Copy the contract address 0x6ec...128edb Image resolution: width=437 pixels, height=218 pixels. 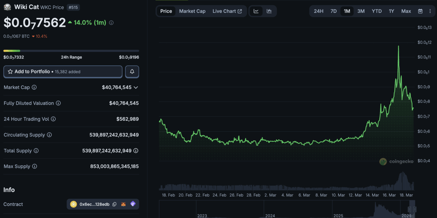[x=115, y=204]
